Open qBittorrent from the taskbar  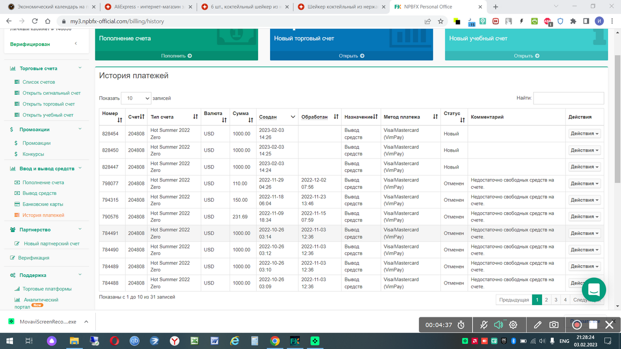(134, 341)
